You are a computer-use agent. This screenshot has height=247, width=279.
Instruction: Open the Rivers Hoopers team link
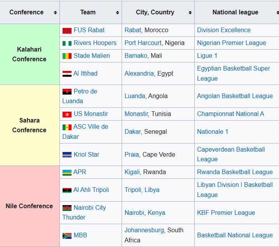point(95,43)
